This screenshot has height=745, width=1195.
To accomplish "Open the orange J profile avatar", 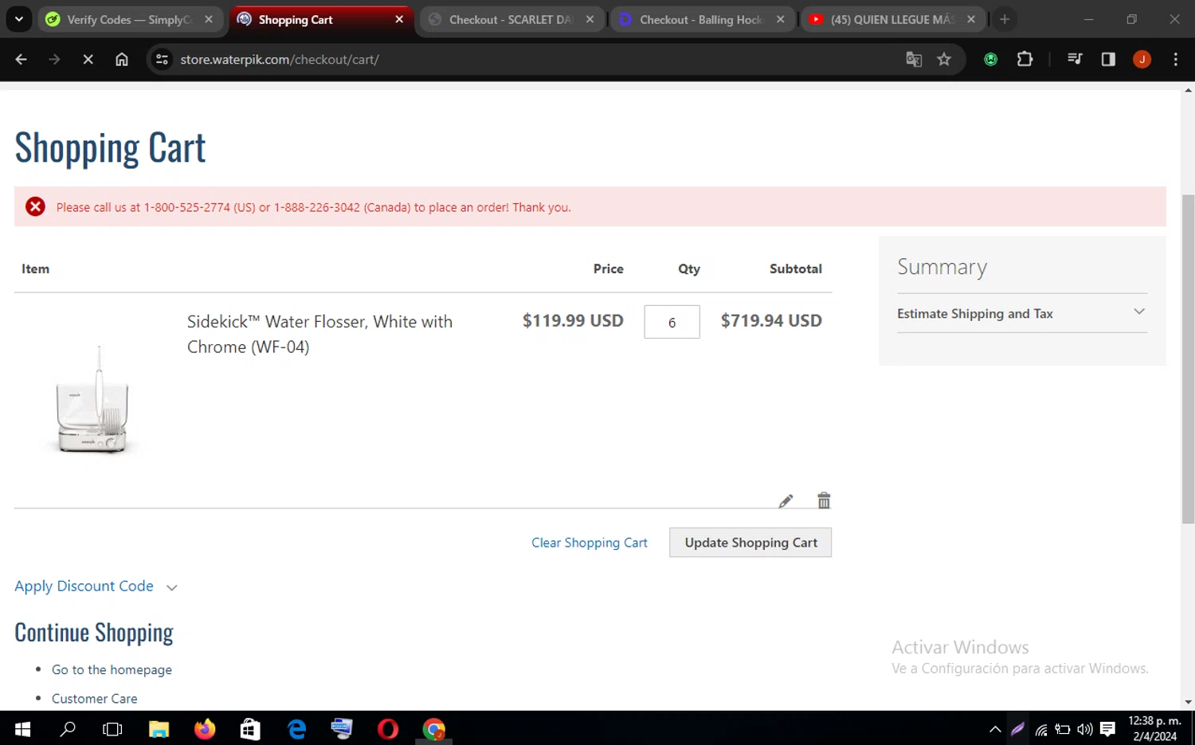I will [1142, 59].
